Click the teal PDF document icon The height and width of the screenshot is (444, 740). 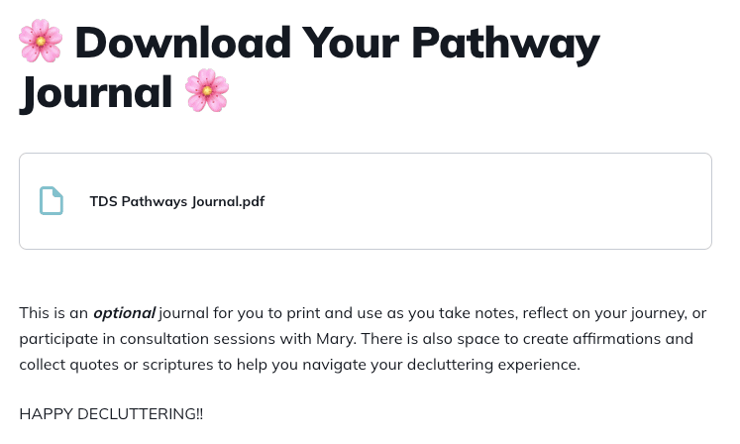click(x=51, y=201)
